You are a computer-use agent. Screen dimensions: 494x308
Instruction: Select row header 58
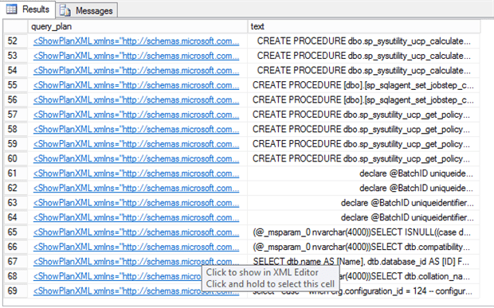pyautogui.click(x=16, y=129)
